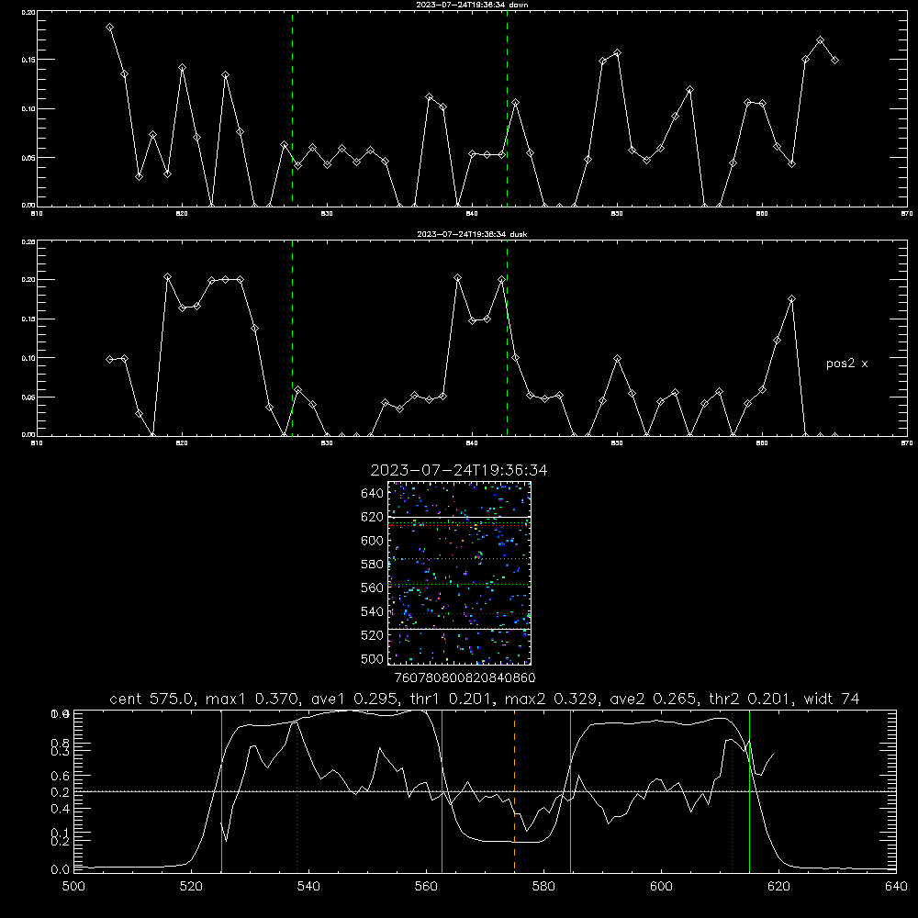Click y-axis label '0.05' of dawn plot
The height and width of the screenshot is (918, 918).
[28, 158]
